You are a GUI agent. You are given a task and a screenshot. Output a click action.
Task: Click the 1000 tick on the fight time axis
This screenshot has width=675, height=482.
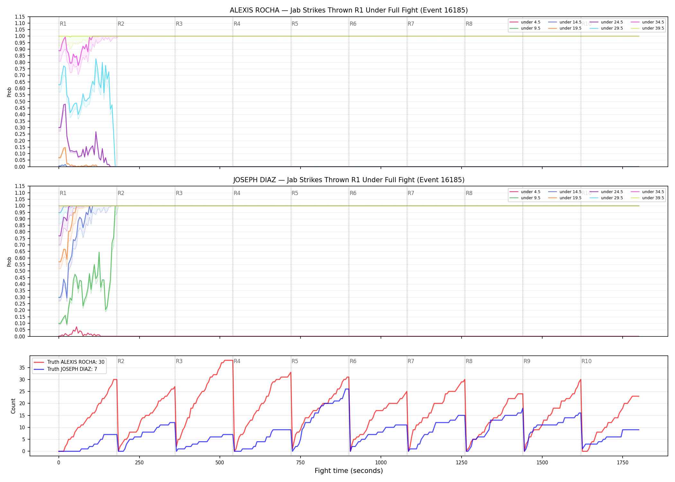[381, 462]
